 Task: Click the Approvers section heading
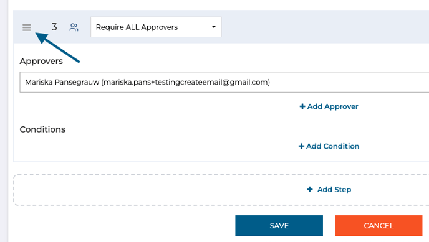pyautogui.click(x=41, y=61)
